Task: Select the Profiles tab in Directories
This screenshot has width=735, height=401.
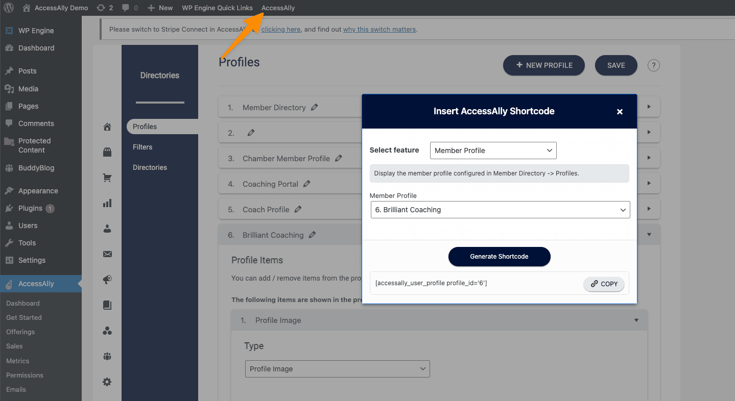Action: [x=162, y=127]
